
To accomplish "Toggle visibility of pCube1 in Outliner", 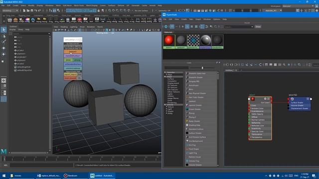I will (x=15, y=50).
